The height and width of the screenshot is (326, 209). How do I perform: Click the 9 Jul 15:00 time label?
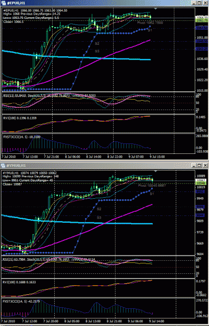pos(157,156)
